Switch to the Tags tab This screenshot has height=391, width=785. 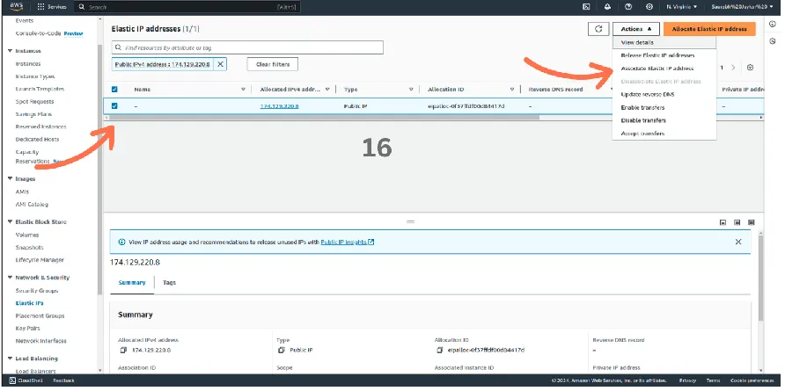[x=169, y=283]
